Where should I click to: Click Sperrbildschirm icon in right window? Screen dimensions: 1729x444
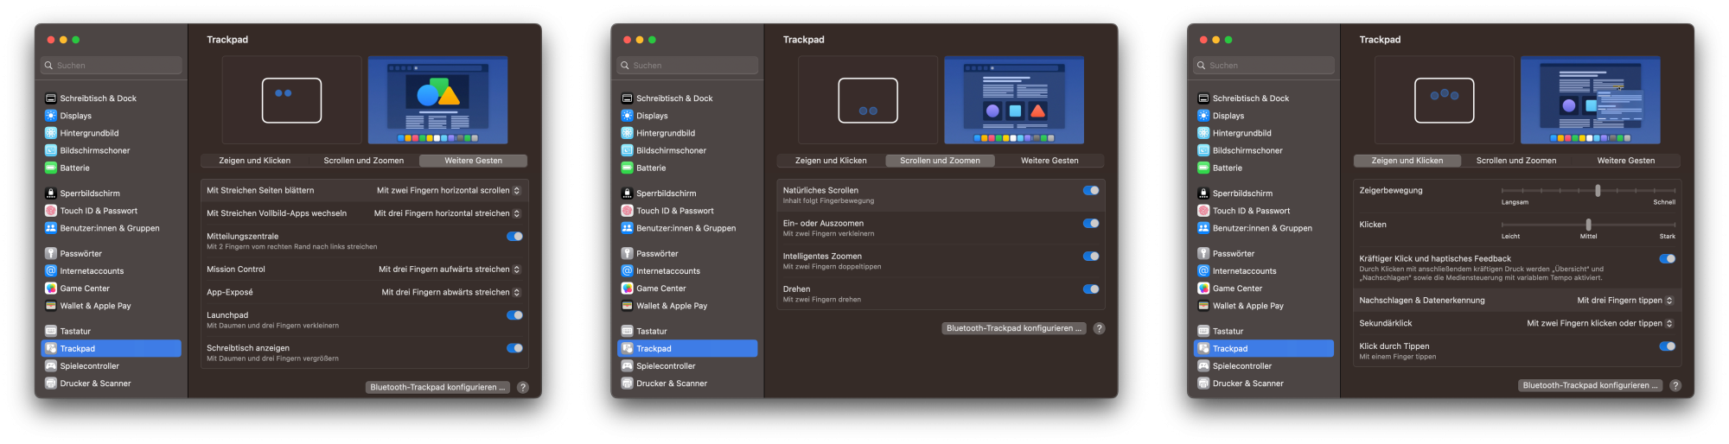point(1203,193)
